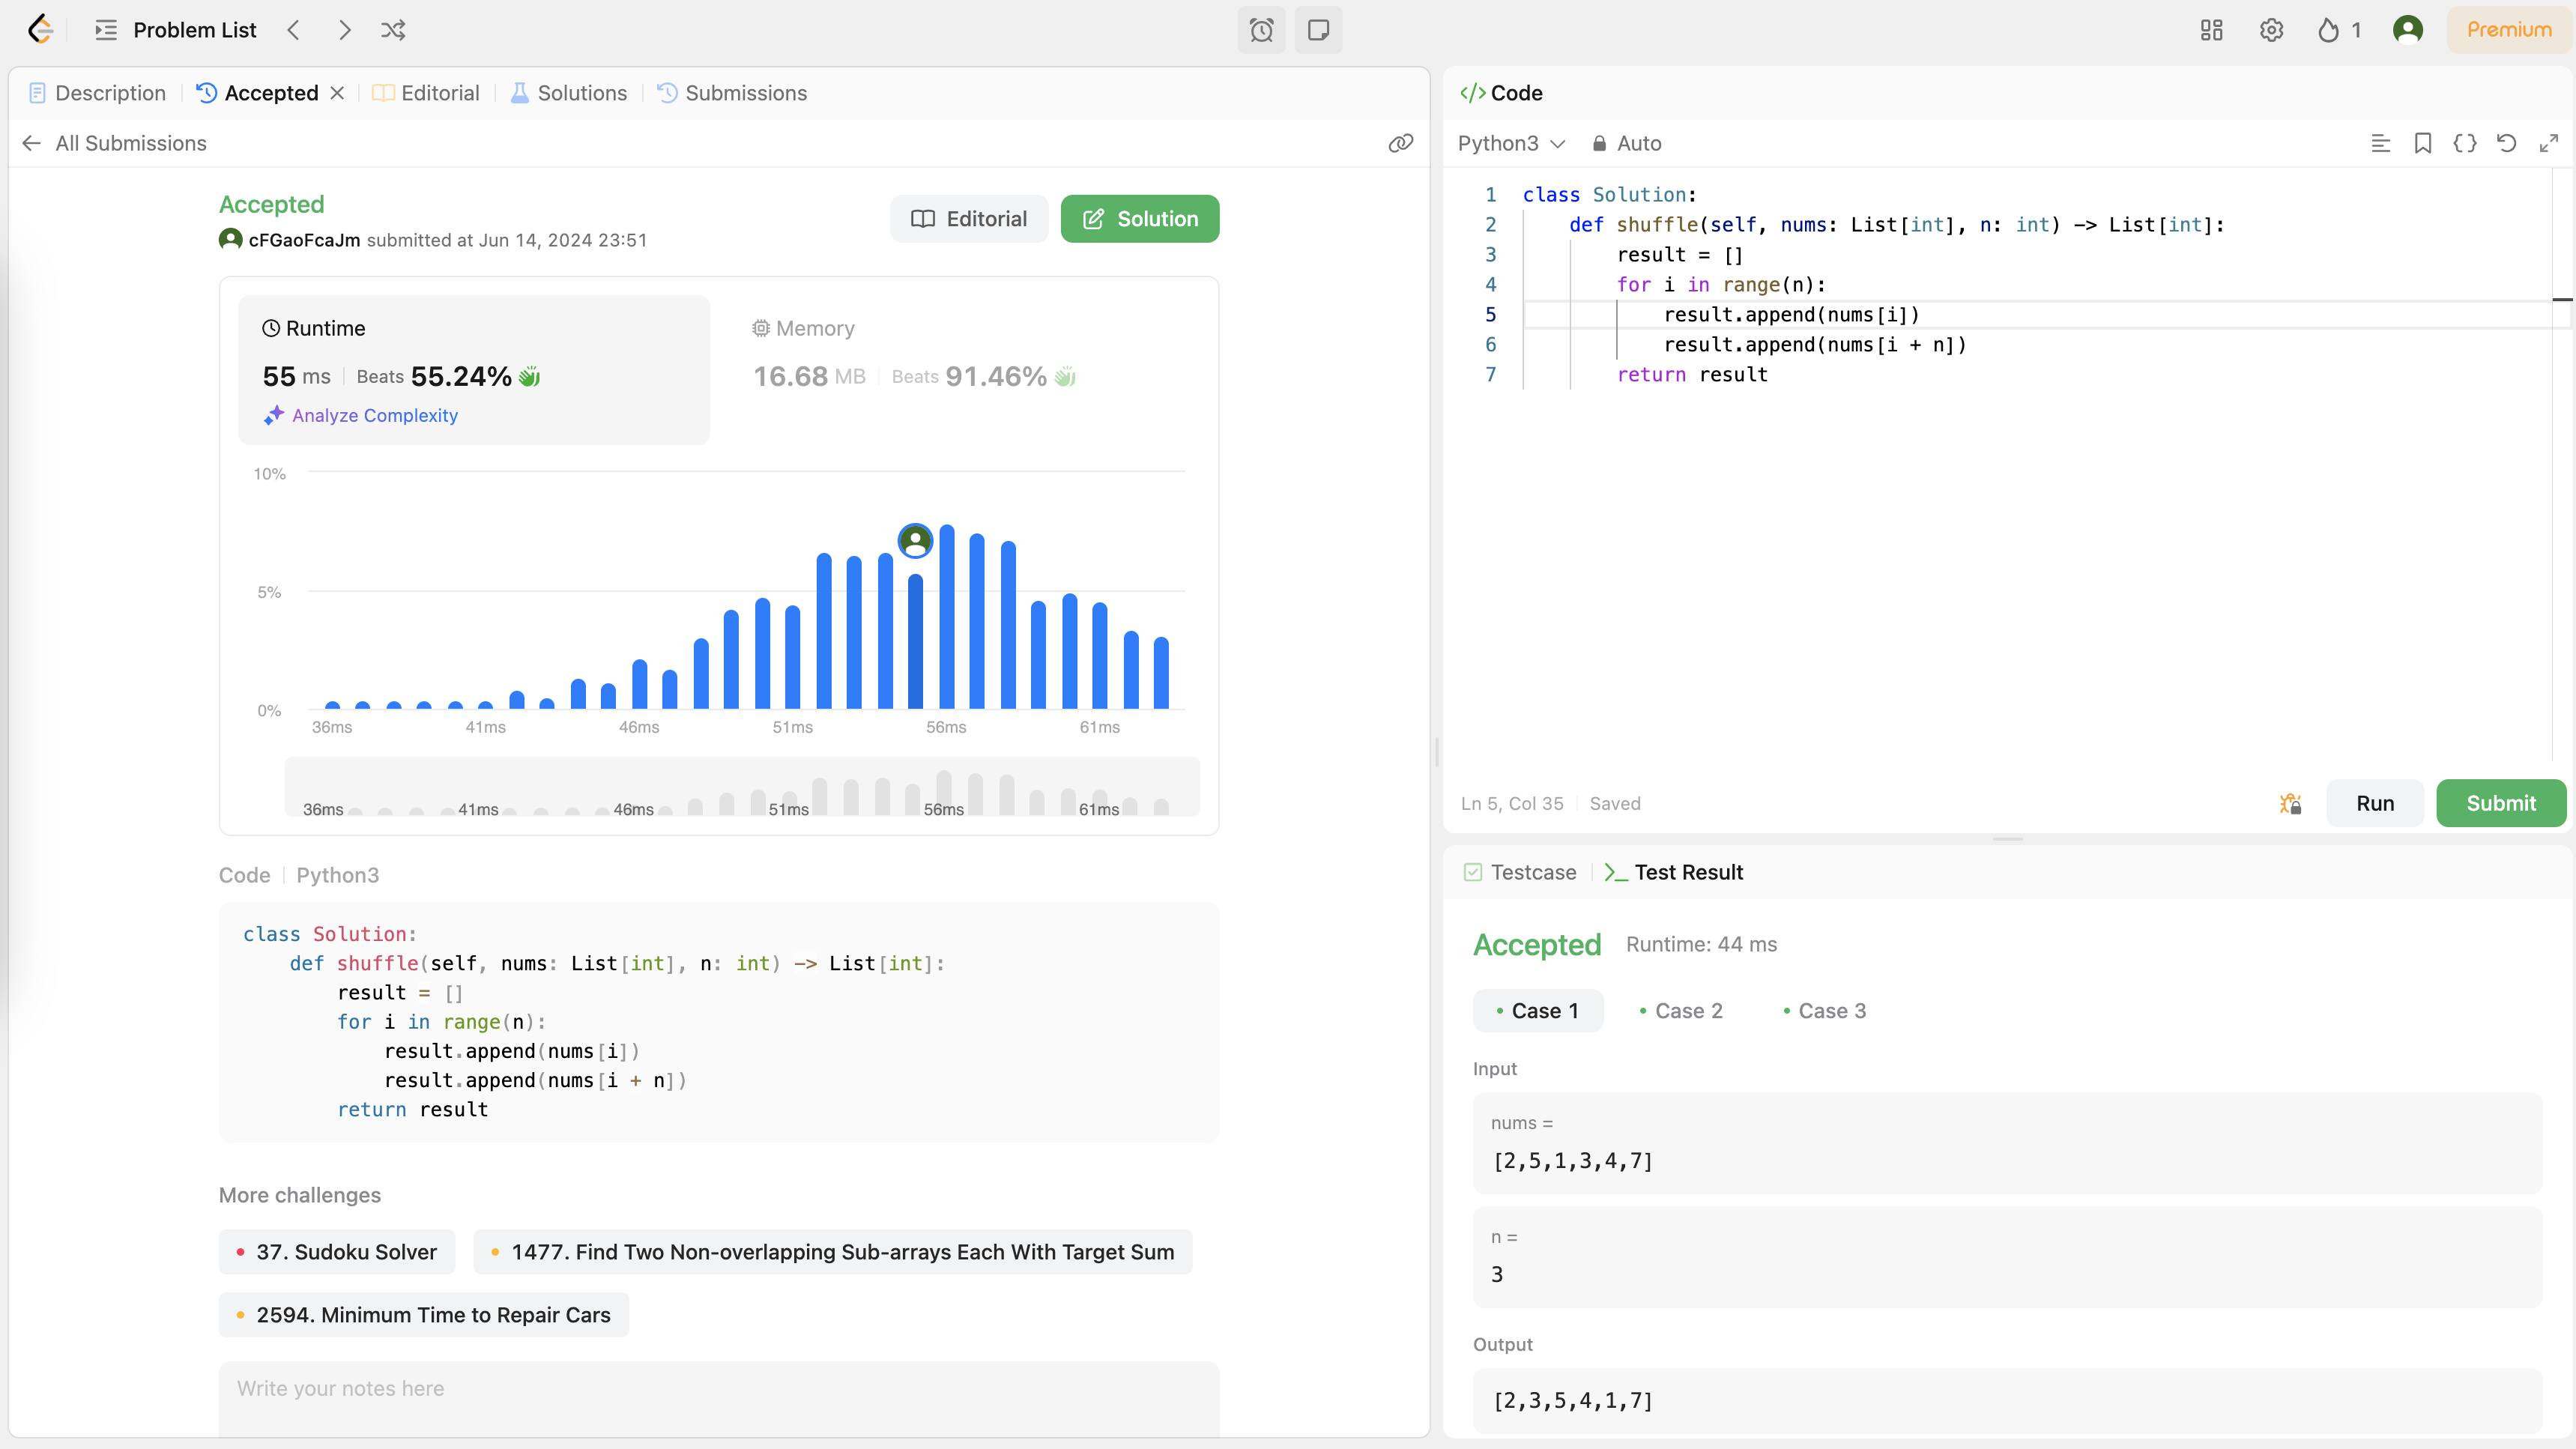The width and height of the screenshot is (2576, 1449).
Task: Click the format code lines icon
Action: 2380,143
